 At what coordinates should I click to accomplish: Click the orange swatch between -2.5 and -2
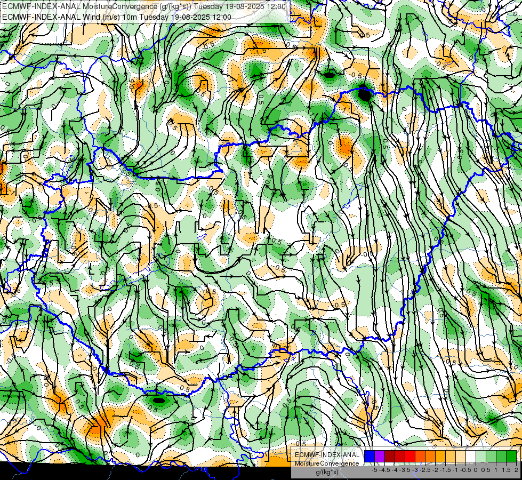[430, 457]
